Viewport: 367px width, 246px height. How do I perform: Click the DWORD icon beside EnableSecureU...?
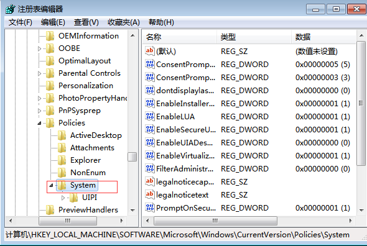click(x=149, y=129)
